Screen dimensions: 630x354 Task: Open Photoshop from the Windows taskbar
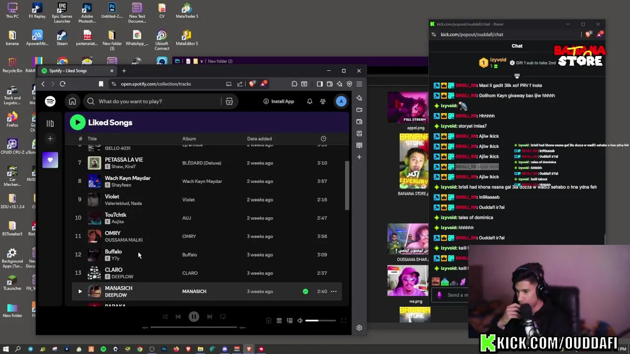click(x=164, y=349)
